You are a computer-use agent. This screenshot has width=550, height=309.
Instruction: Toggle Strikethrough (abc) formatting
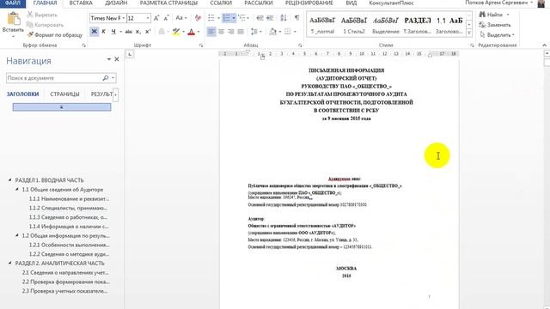click(128, 32)
